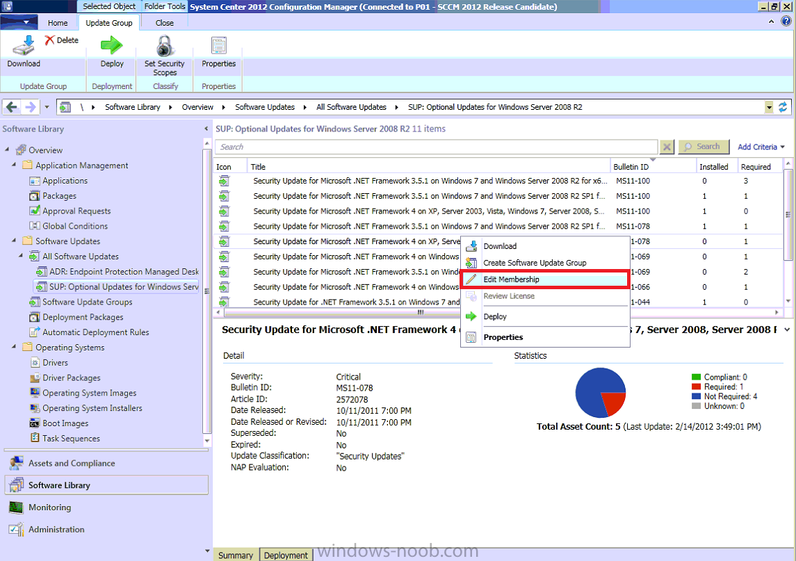Collapse the Software Updates folder
Image resolution: width=796 pixels, height=561 pixels.
pos(14,240)
